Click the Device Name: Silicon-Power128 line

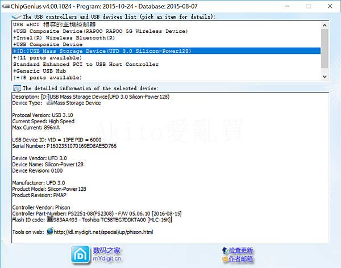coord(48,164)
